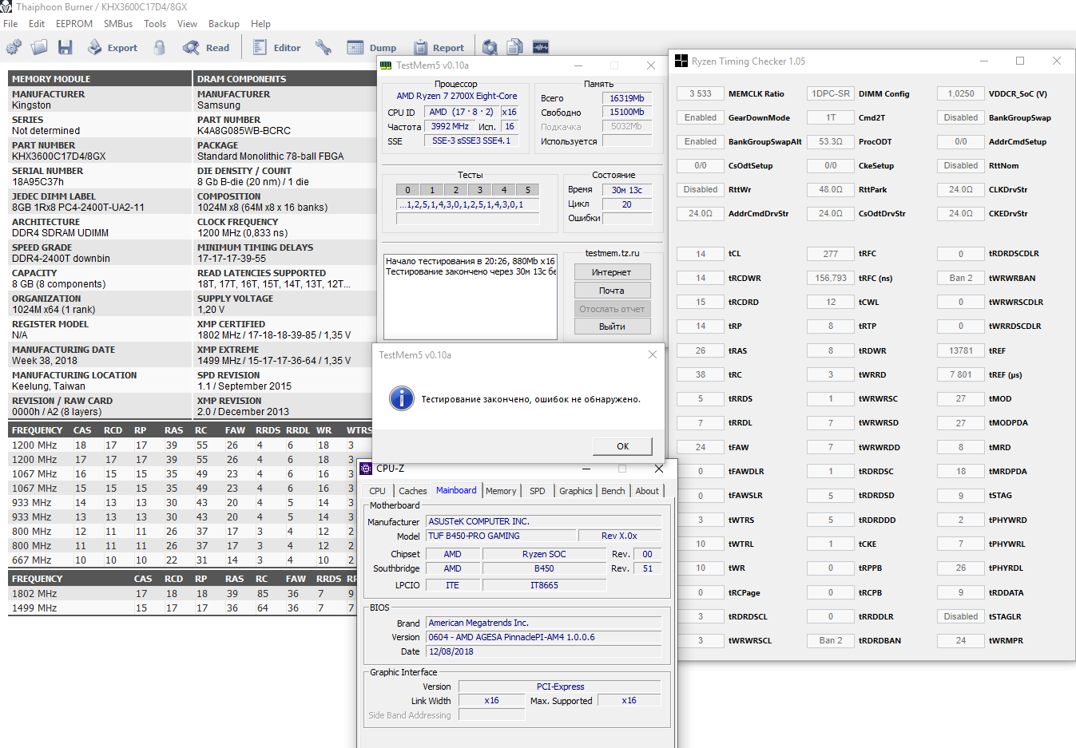Save with the floppy disk icon
Image resolution: width=1076 pixels, height=748 pixels.
[66, 48]
